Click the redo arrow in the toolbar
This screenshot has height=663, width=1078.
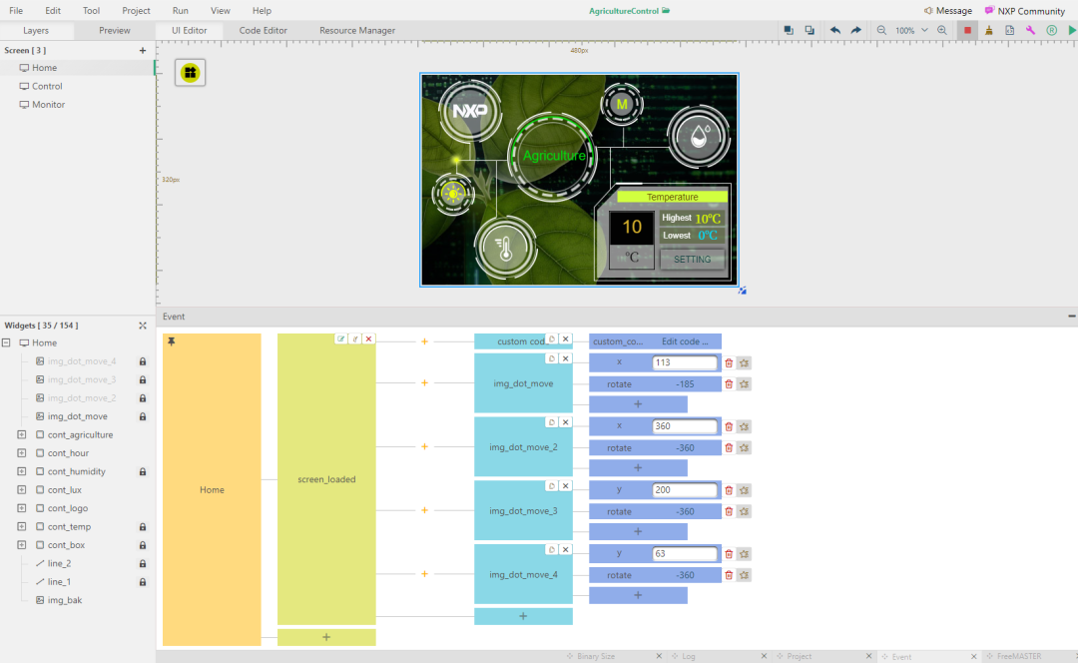pyautogui.click(x=856, y=30)
